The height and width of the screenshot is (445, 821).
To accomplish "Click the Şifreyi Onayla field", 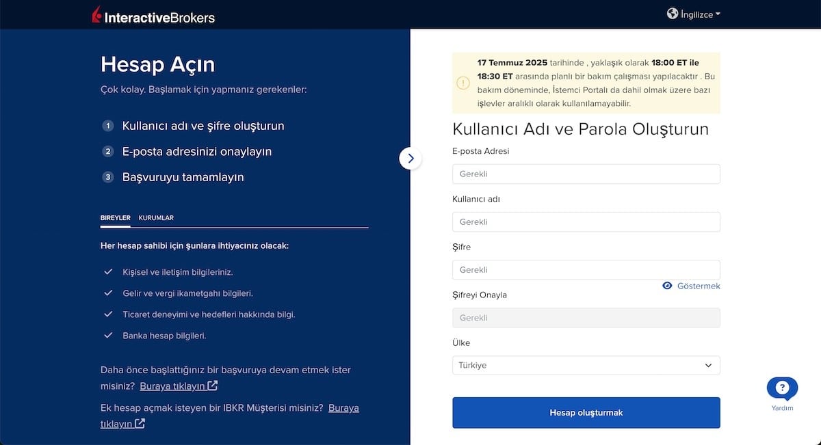I will pos(586,317).
